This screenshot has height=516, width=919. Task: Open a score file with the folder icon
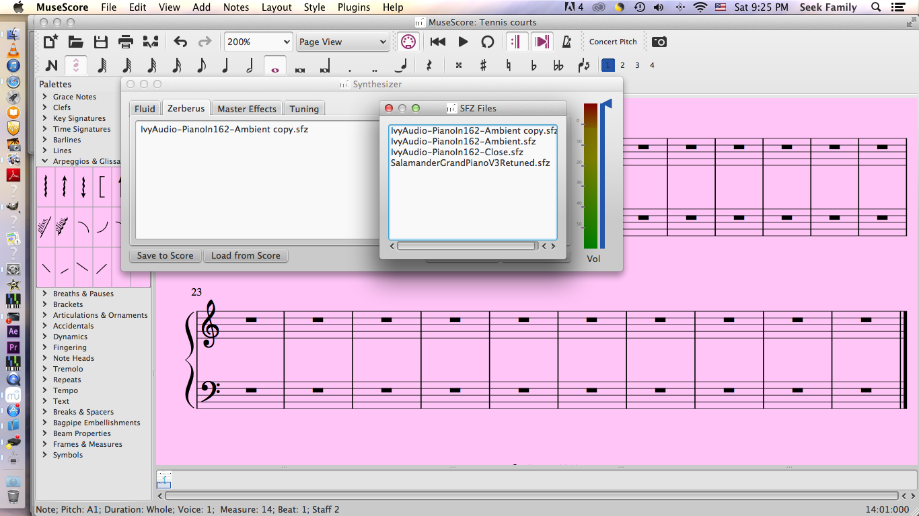click(x=76, y=42)
